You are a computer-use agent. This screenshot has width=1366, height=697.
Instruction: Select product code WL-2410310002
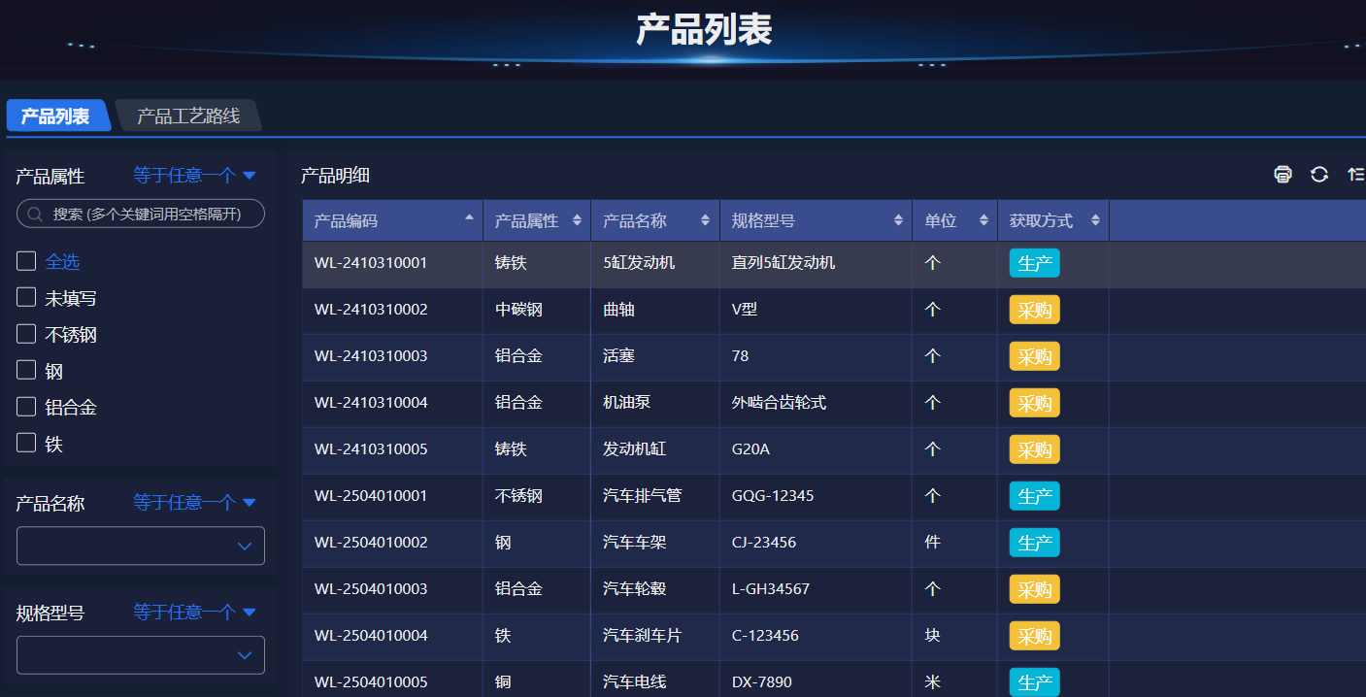coord(371,310)
